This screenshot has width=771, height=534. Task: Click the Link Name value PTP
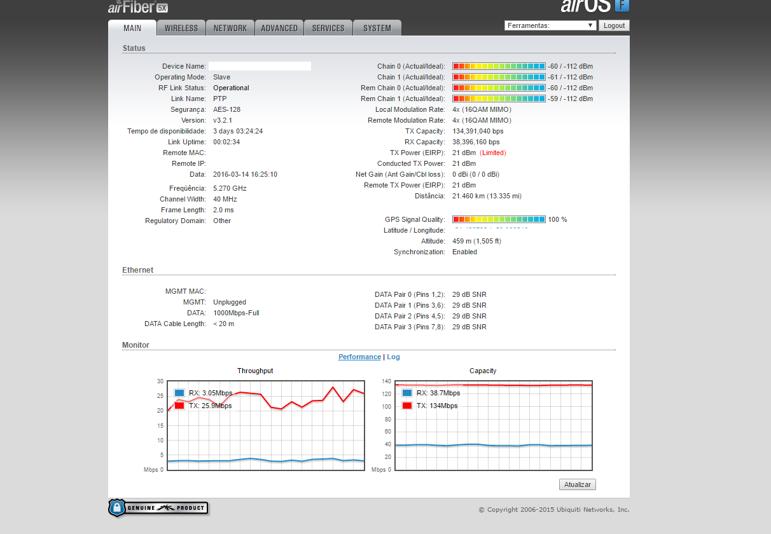click(x=219, y=99)
